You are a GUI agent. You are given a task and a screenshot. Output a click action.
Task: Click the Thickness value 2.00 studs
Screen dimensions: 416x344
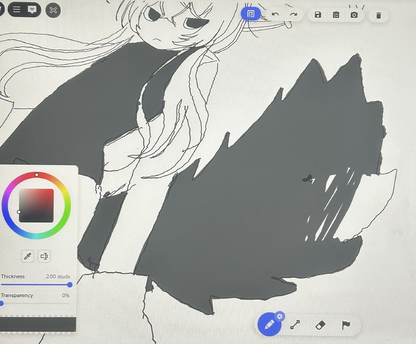point(58,276)
